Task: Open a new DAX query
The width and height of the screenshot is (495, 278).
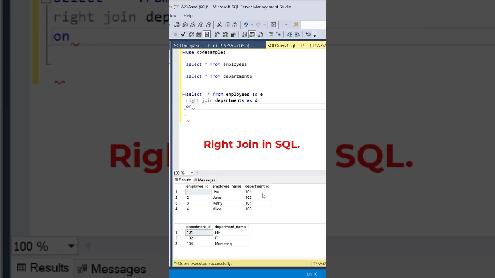Action: coord(209,25)
